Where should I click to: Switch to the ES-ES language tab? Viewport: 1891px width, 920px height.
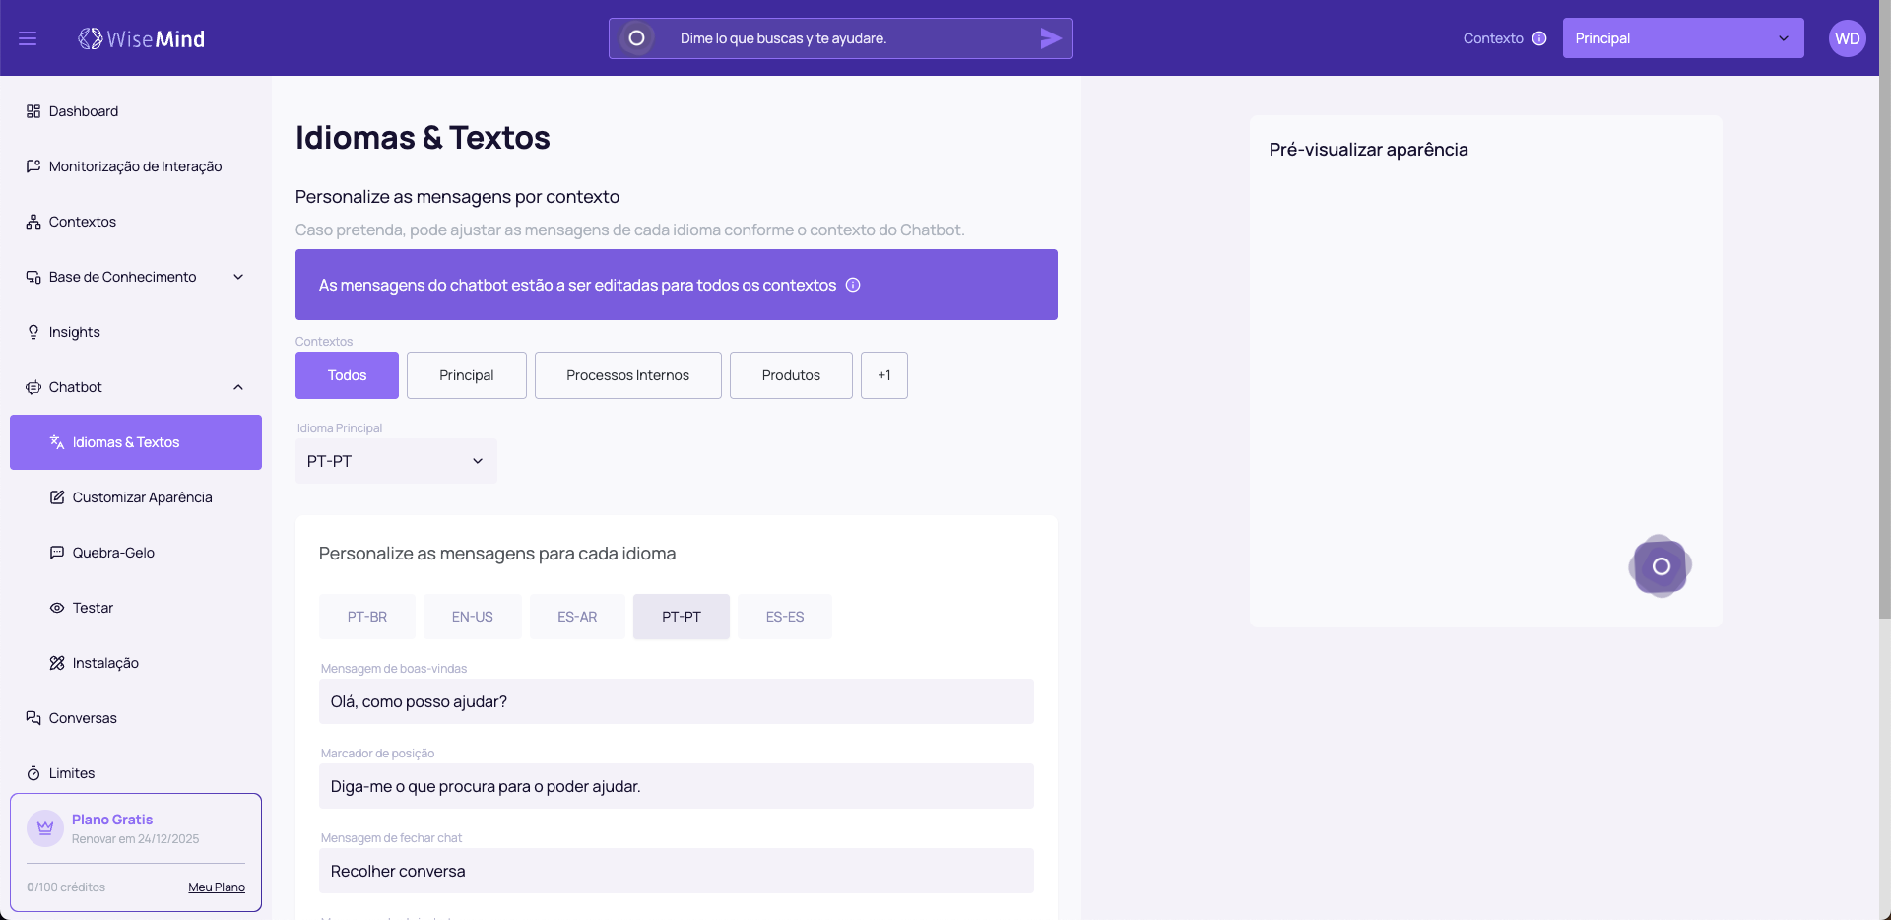[x=785, y=617]
